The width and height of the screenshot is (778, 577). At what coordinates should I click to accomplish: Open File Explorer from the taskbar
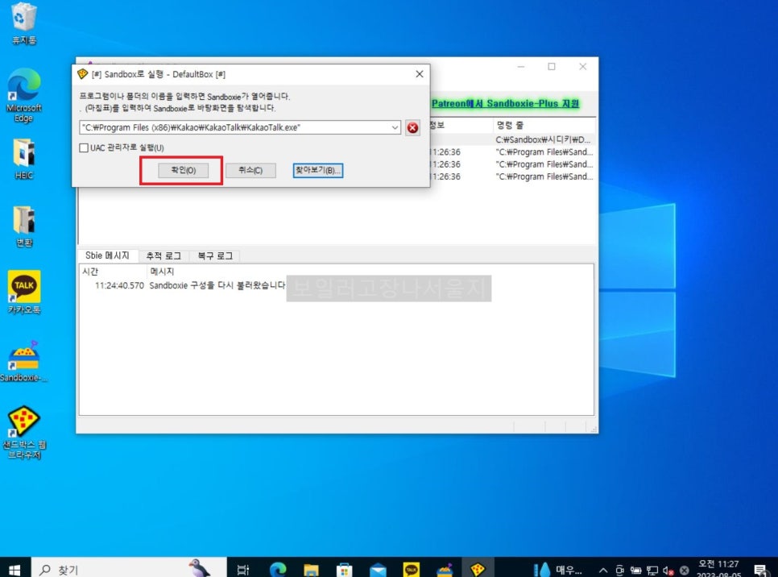point(311,569)
